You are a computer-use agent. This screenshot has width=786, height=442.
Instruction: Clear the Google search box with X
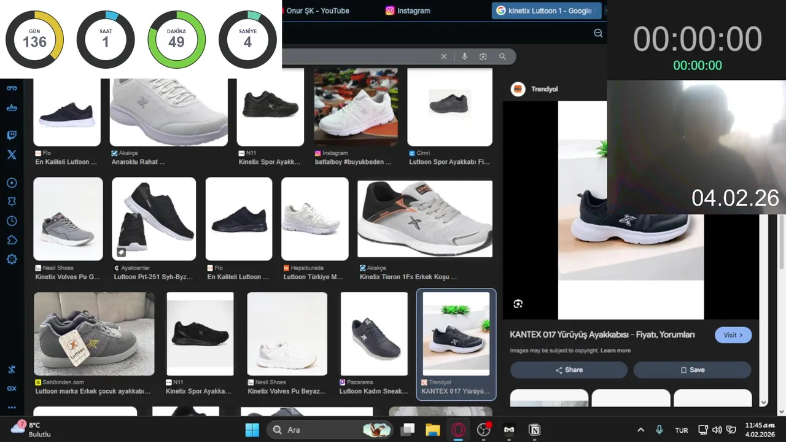pos(444,56)
